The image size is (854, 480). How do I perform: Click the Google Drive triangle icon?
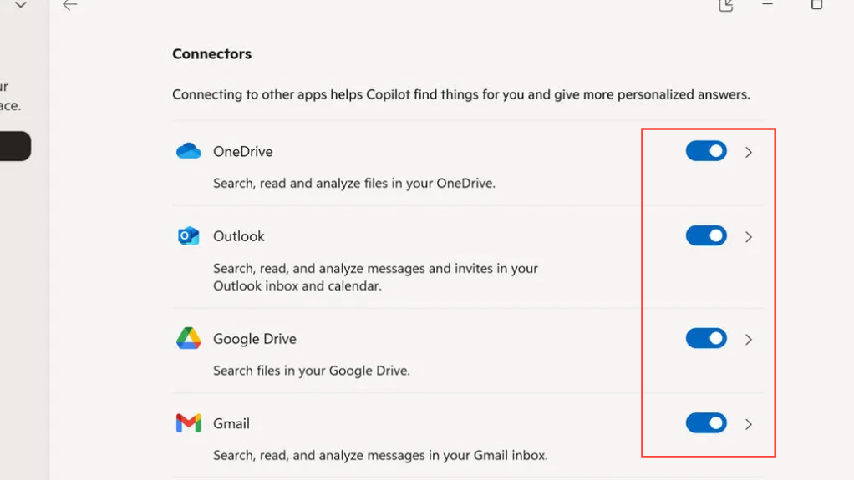[189, 338]
